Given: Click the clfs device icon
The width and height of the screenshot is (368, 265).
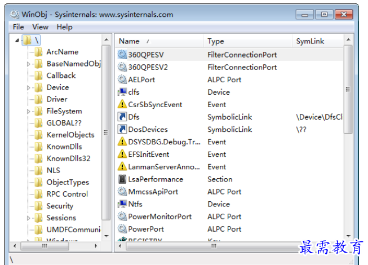Looking at the screenshot, I should (x=122, y=92).
